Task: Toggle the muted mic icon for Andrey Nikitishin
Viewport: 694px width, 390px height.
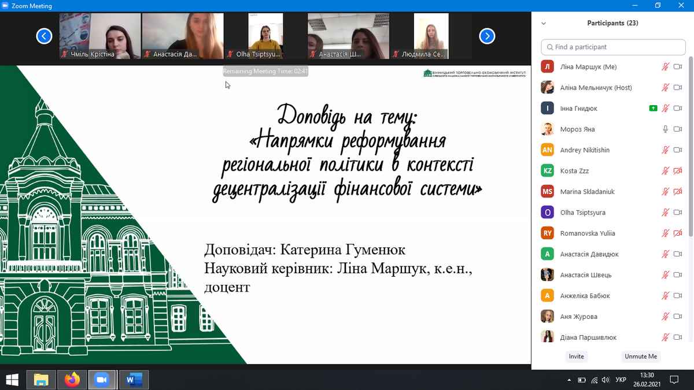Action: (665, 150)
